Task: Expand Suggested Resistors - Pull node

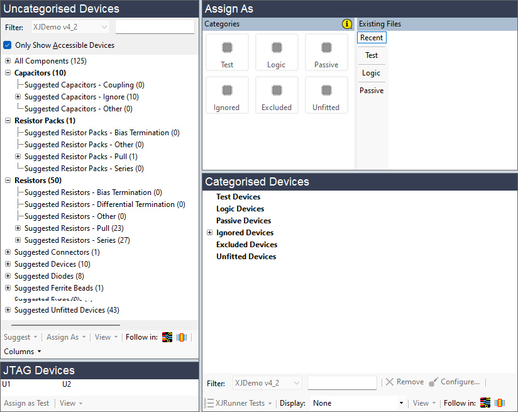Action: [x=18, y=228]
